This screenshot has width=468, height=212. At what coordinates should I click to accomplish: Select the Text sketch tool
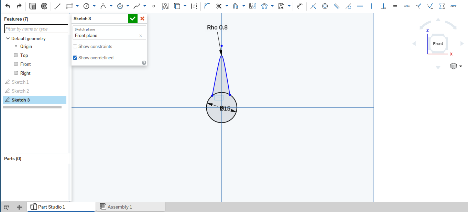[x=165, y=6]
